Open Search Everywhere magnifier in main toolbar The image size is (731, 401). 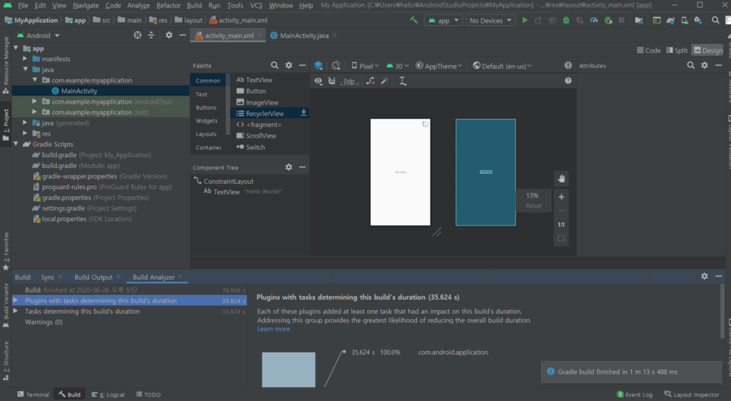(716, 20)
